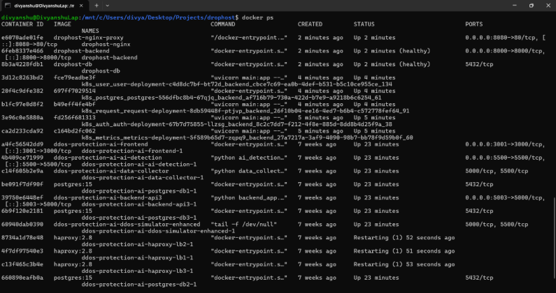Click the PORTS column header
556x293 pixels.
[474, 24]
